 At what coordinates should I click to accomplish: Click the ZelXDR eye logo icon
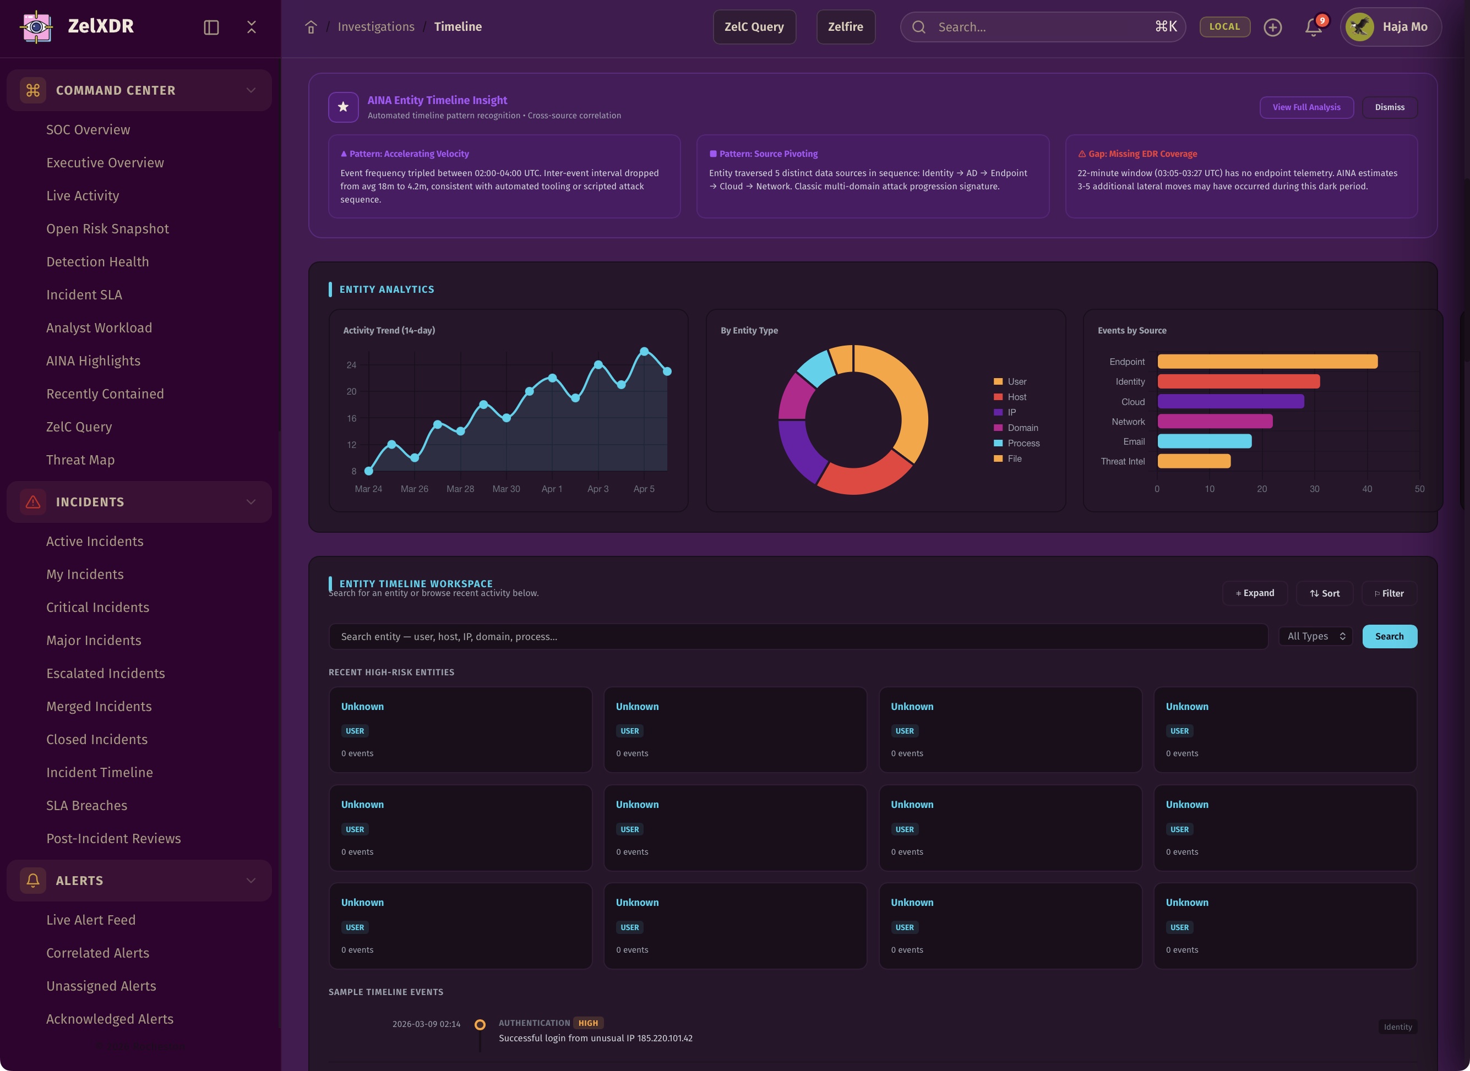(x=36, y=26)
